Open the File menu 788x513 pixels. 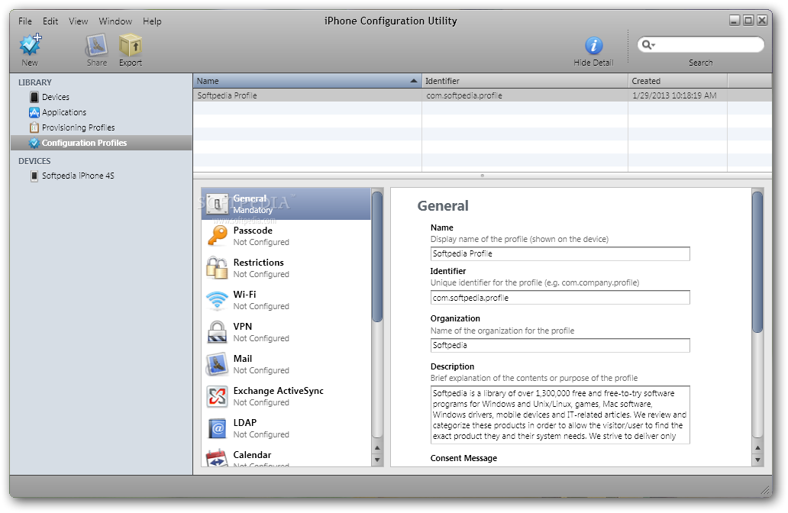pyautogui.click(x=25, y=21)
